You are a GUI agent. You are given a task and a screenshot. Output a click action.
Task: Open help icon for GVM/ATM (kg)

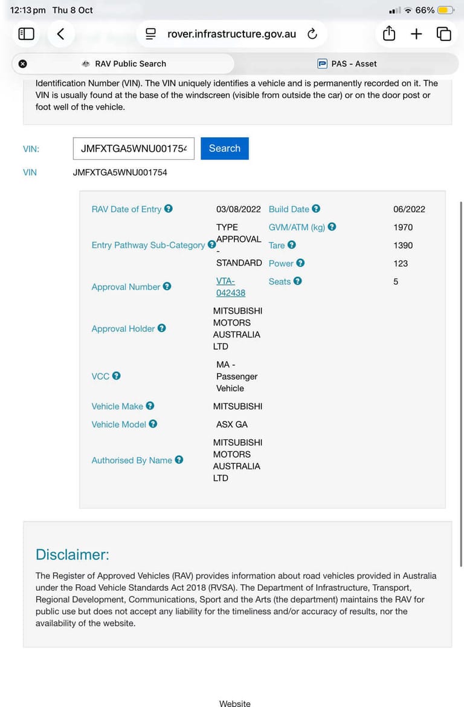coord(332,226)
